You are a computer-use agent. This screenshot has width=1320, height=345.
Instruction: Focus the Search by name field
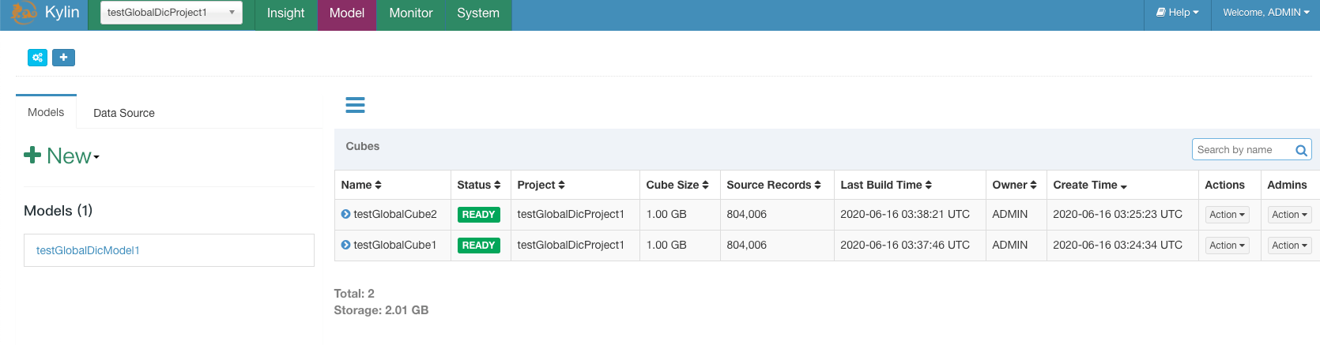point(1243,149)
